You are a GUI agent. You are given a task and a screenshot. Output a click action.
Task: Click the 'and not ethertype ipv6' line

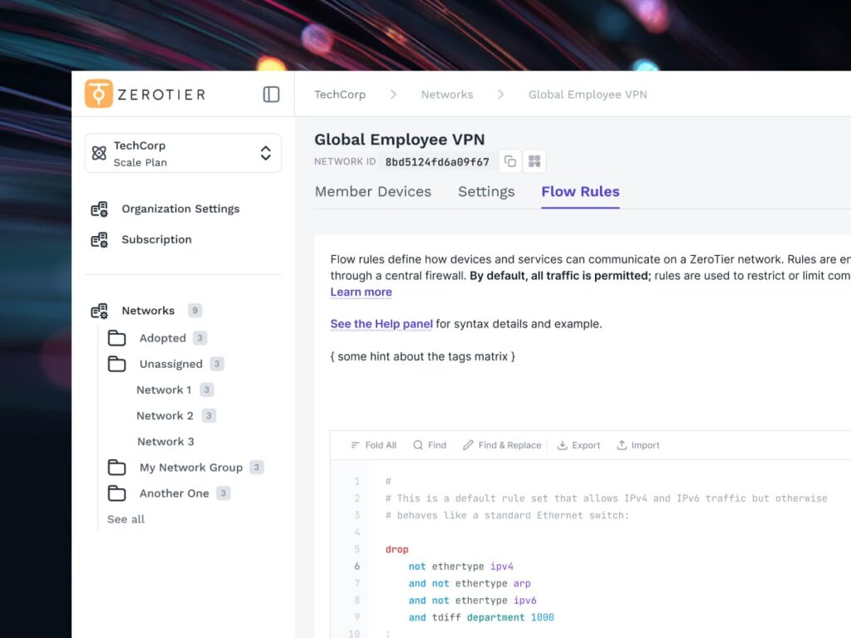pos(472,600)
